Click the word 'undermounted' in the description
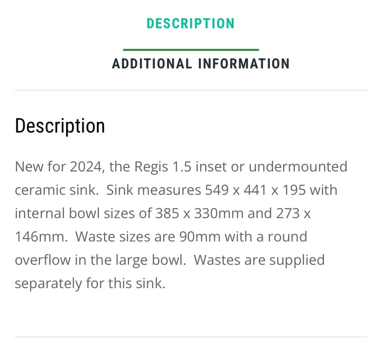382x351 pixels. coord(298,167)
